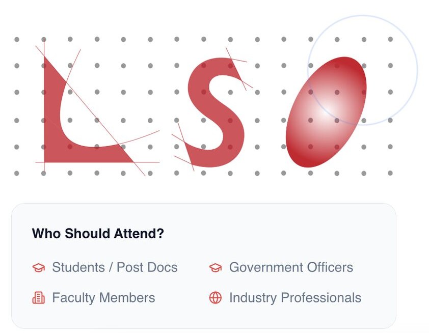
Task: Click graduation cap icon beside Government Officers
Action: coord(216,268)
